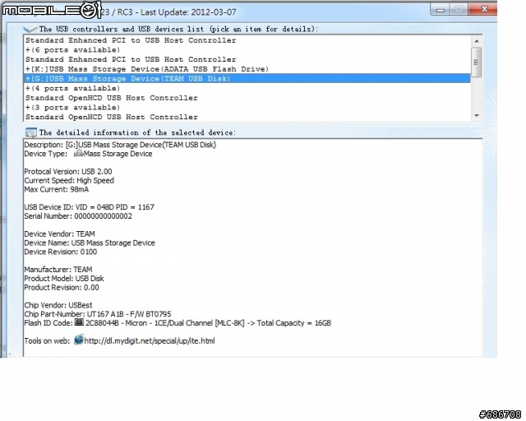
Task: Click the Device Vendor: TEAM line
Action: coord(59,234)
